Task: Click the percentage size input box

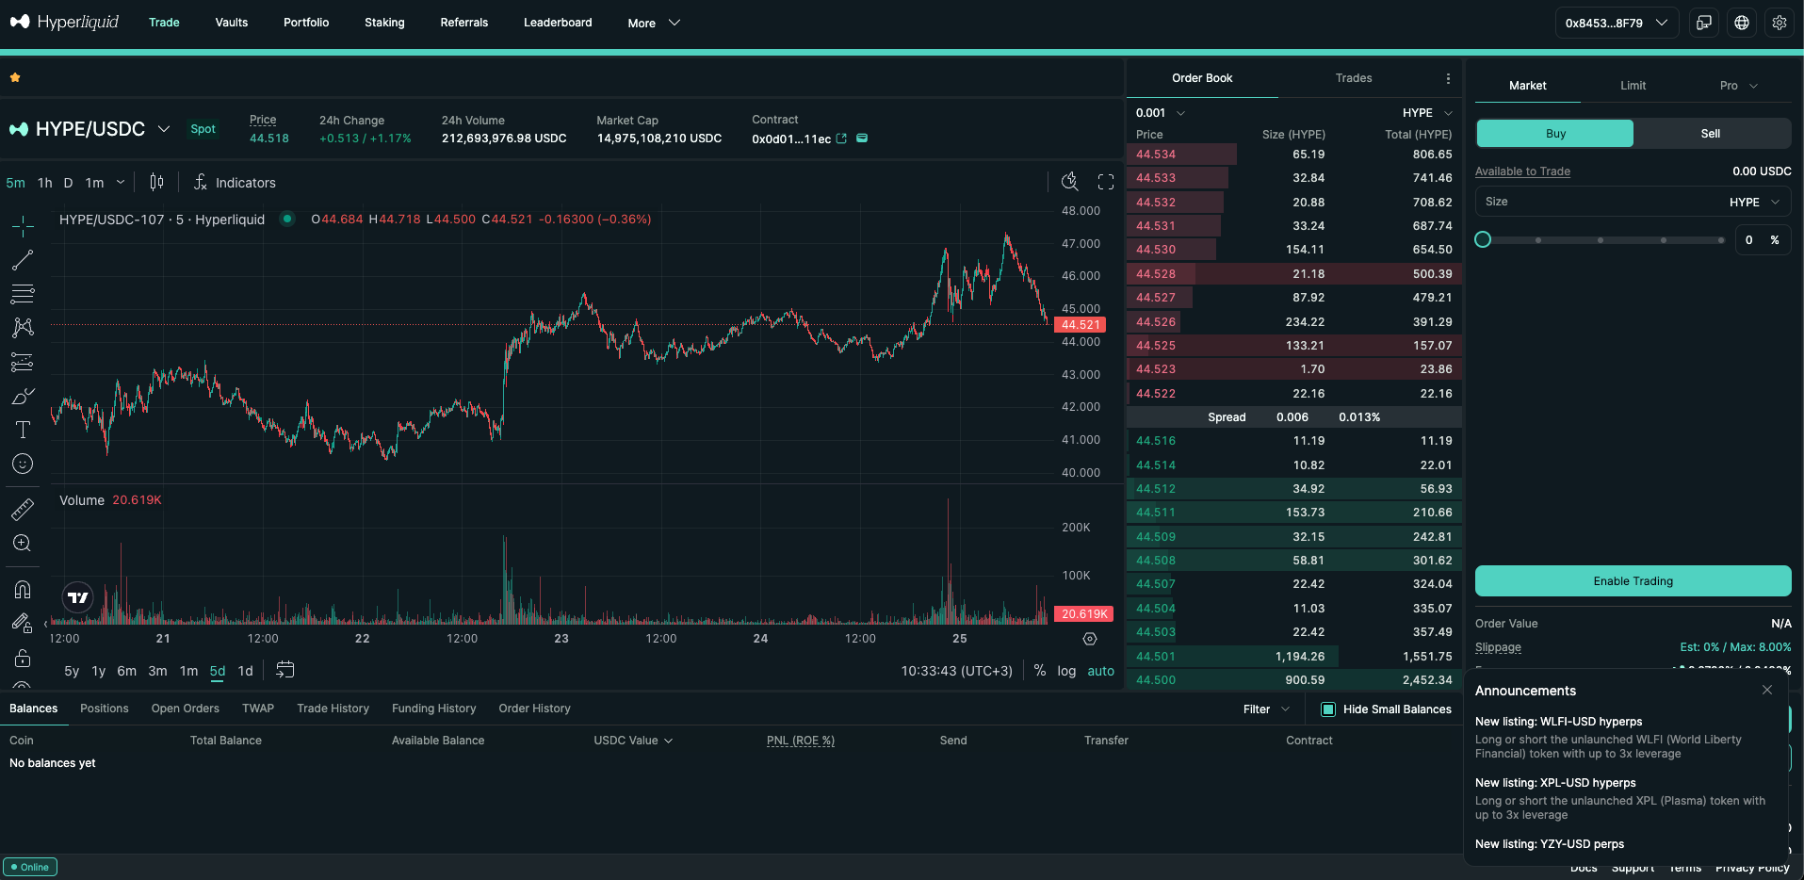Action: tap(1763, 240)
